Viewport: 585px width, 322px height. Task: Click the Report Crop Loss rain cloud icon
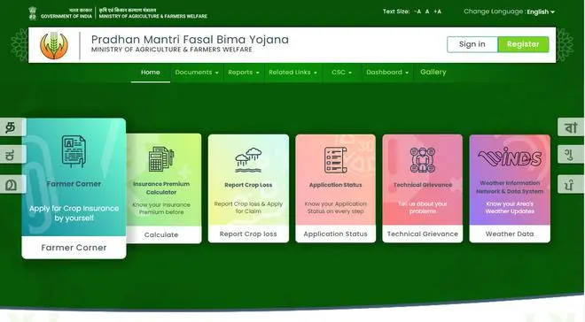[x=248, y=160]
